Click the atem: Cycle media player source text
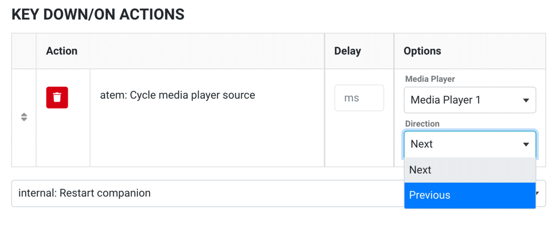The height and width of the screenshot is (228, 558). pyautogui.click(x=178, y=95)
